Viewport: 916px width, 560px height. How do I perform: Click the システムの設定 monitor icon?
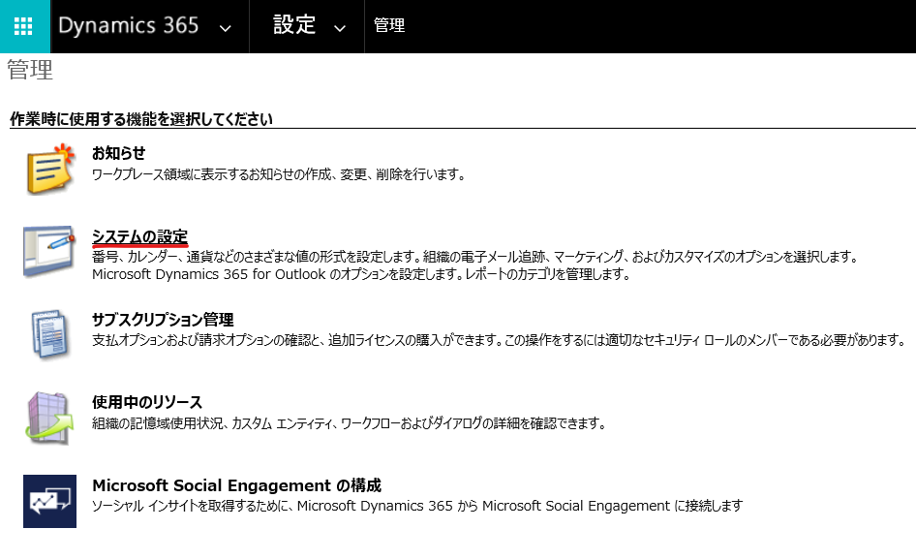pos(49,251)
